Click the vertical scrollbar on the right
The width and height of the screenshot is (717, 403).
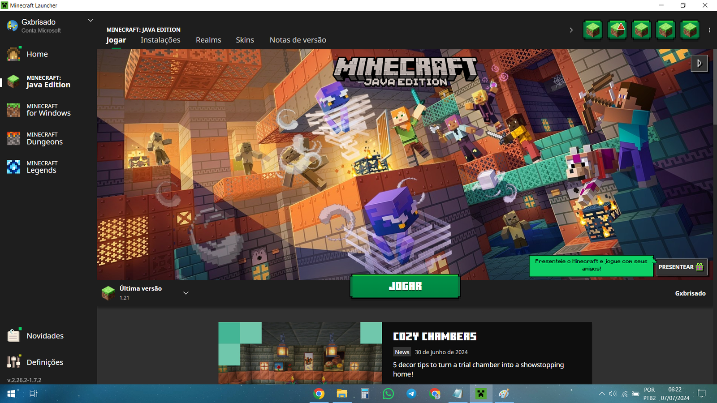(715, 87)
